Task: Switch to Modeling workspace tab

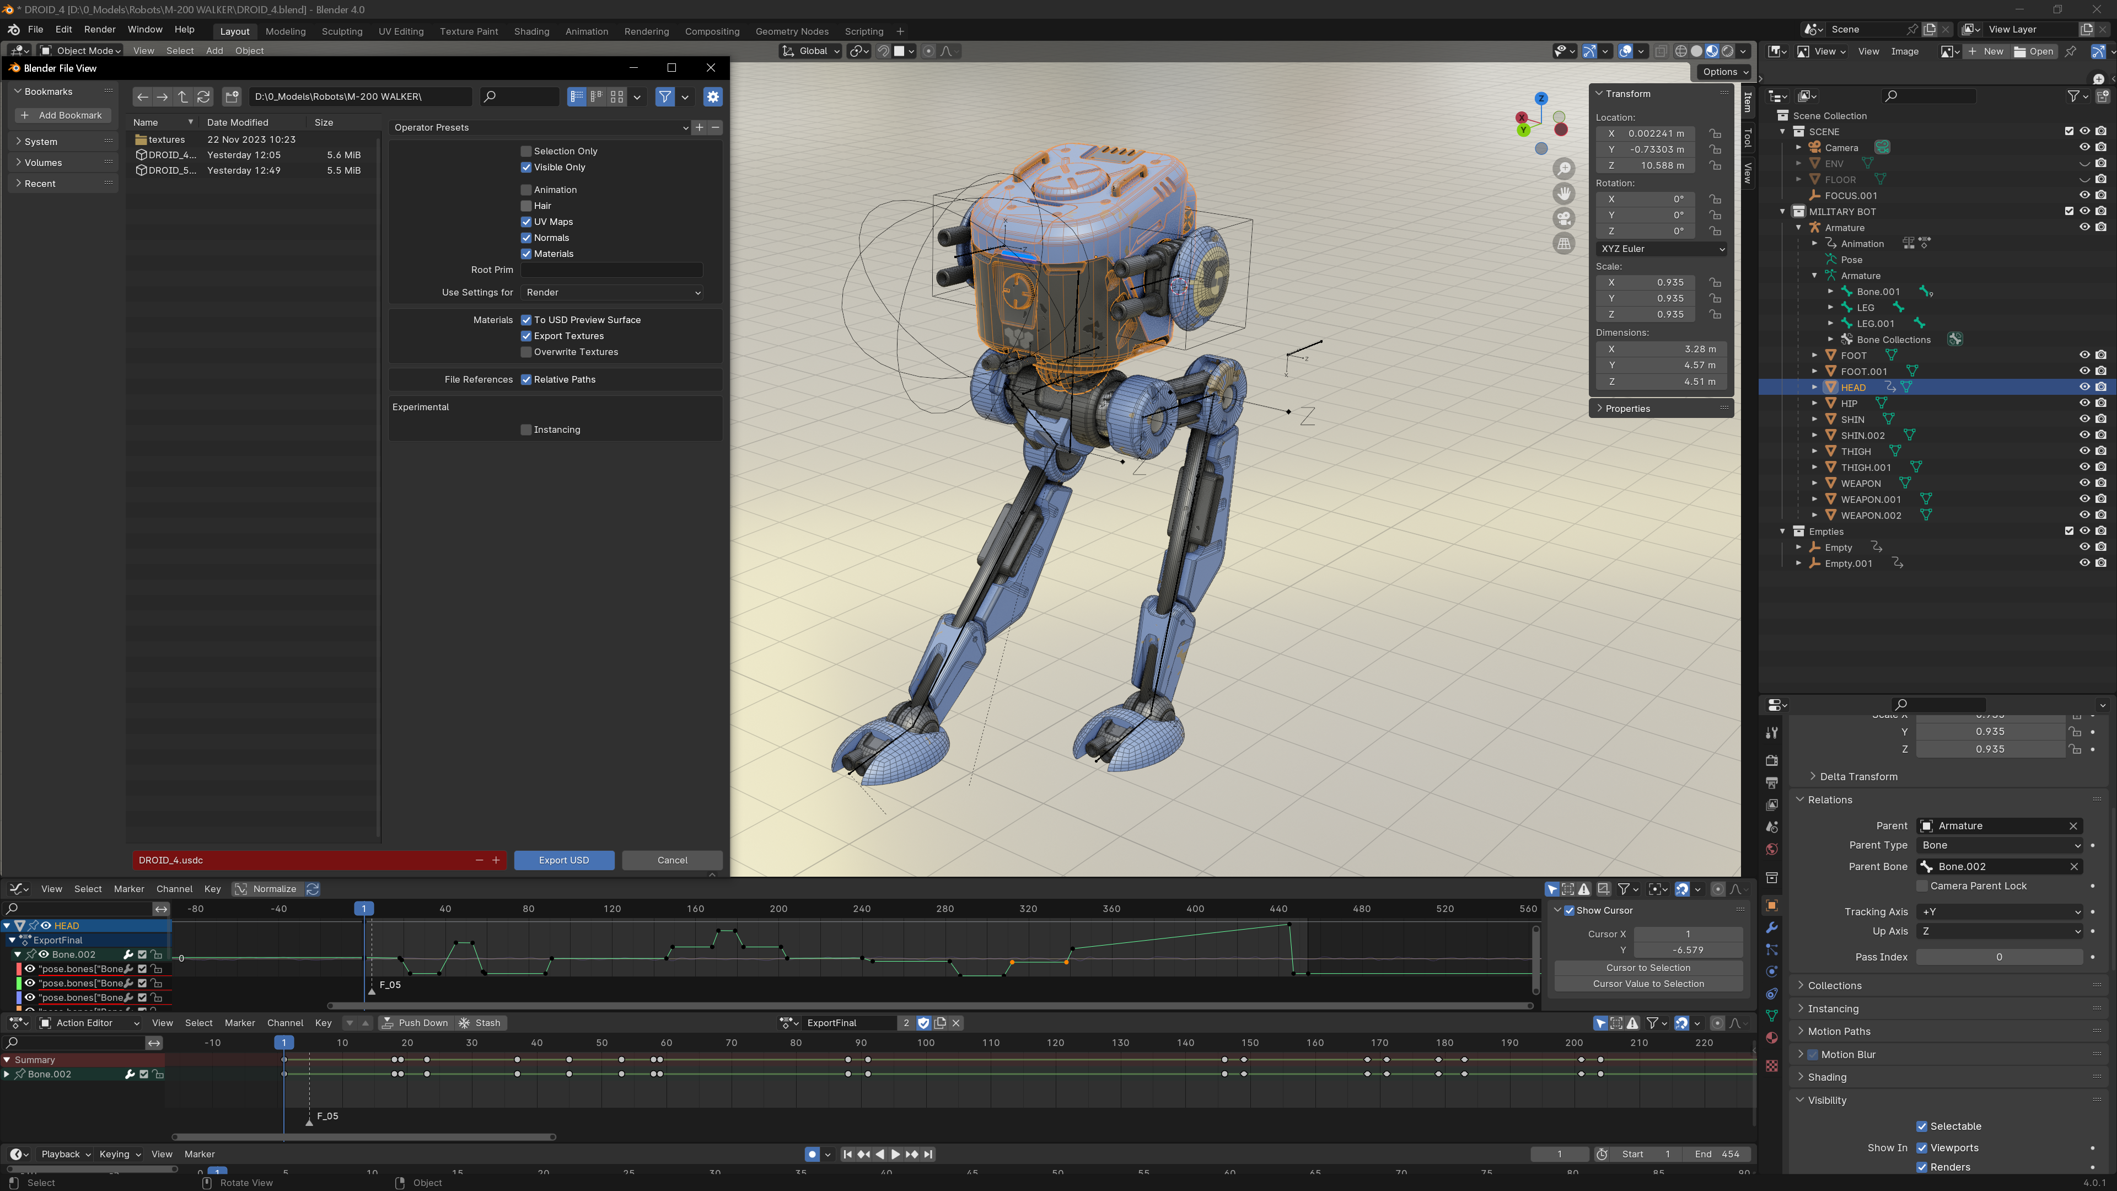Action: pyautogui.click(x=285, y=31)
